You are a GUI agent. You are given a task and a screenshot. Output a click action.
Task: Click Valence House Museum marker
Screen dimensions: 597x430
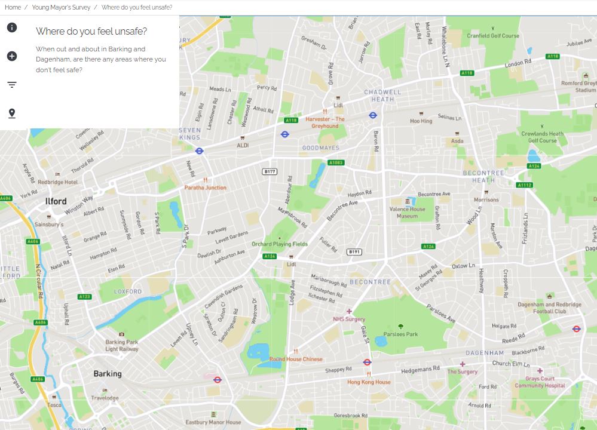pos(408,201)
